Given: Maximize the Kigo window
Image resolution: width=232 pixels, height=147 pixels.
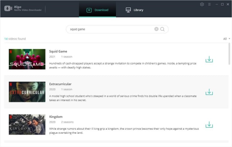Looking at the screenshot, I should 222,4.
